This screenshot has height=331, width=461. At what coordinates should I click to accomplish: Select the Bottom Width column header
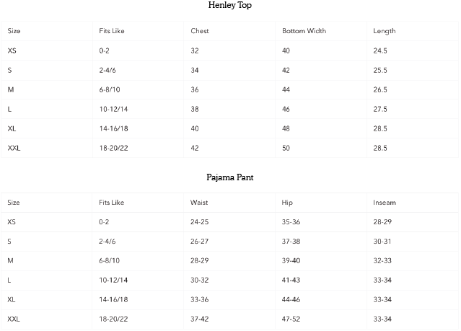pos(304,31)
